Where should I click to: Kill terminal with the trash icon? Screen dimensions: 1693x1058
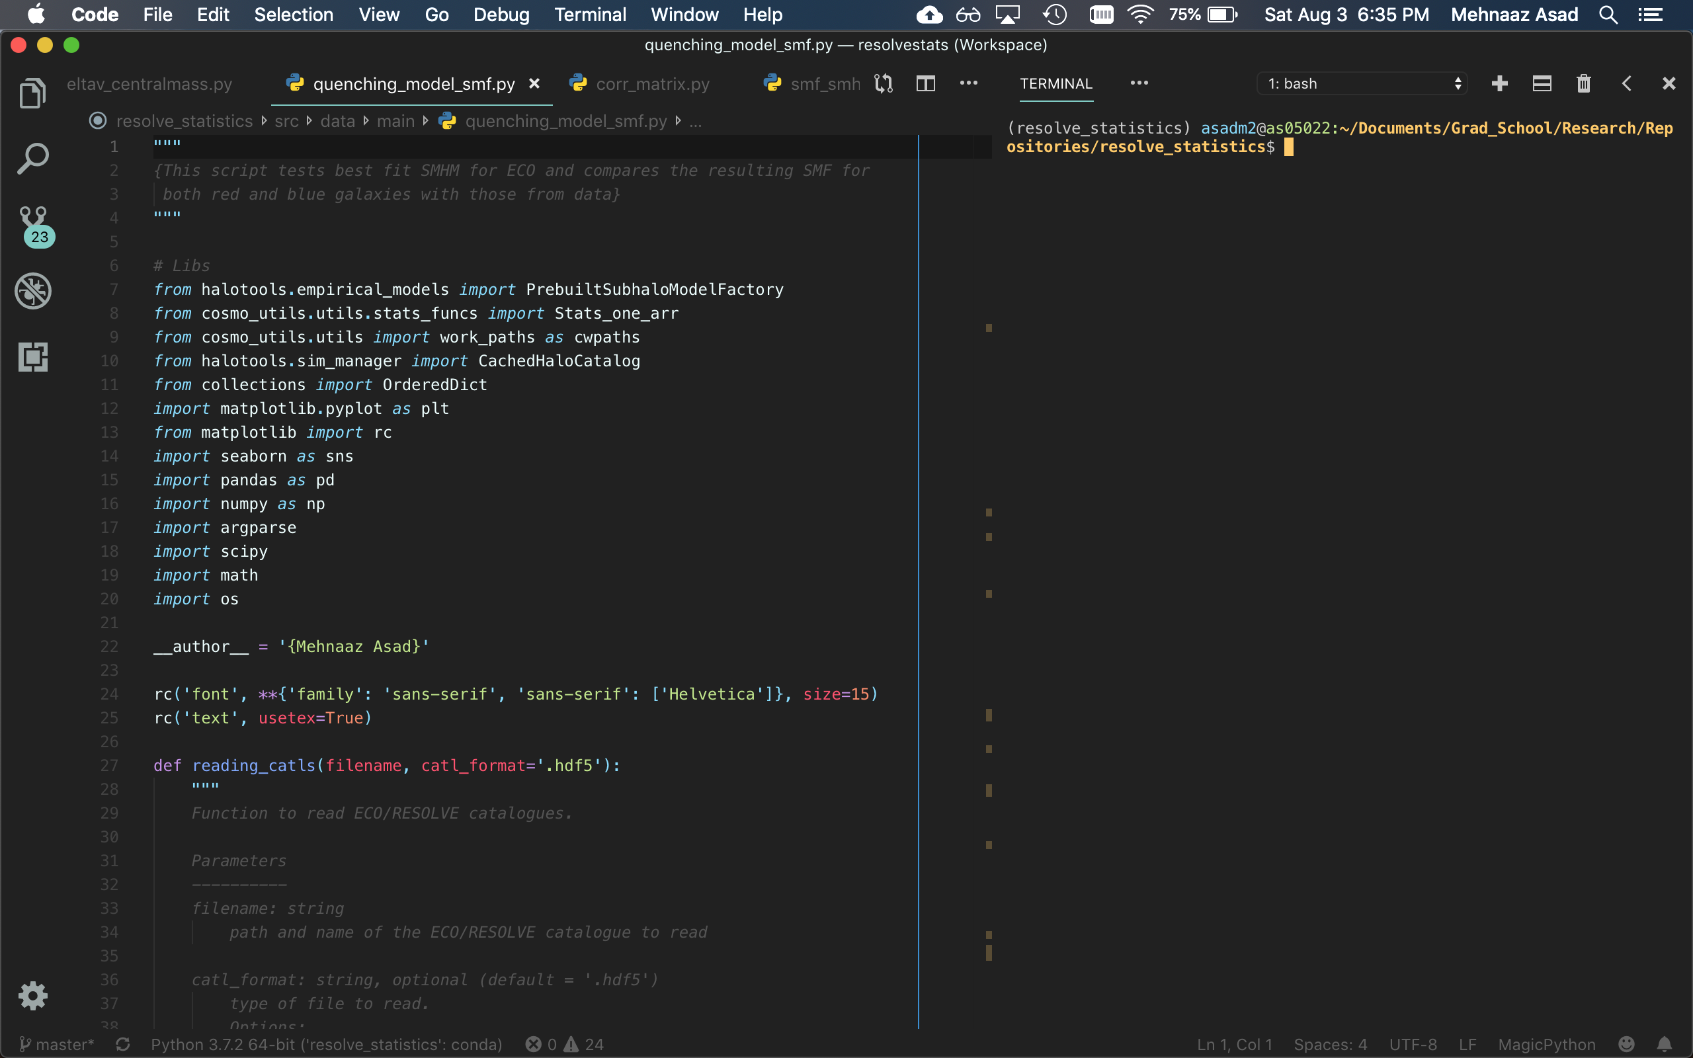point(1584,84)
